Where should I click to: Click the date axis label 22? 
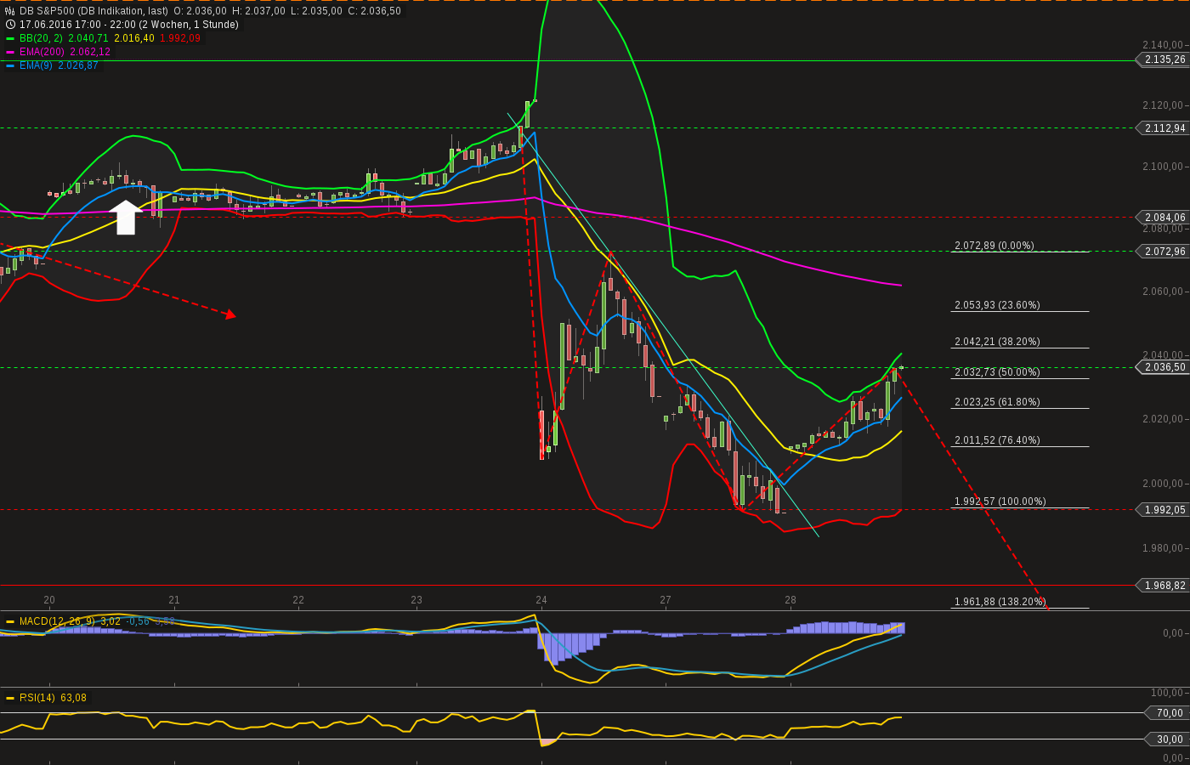(298, 600)
